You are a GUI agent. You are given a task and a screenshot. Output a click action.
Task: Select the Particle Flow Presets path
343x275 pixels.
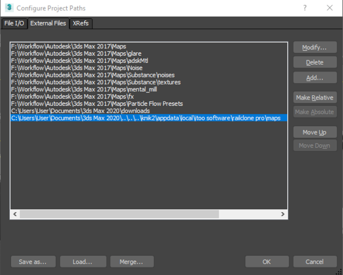pyautogui.click(x=149, y=103)
